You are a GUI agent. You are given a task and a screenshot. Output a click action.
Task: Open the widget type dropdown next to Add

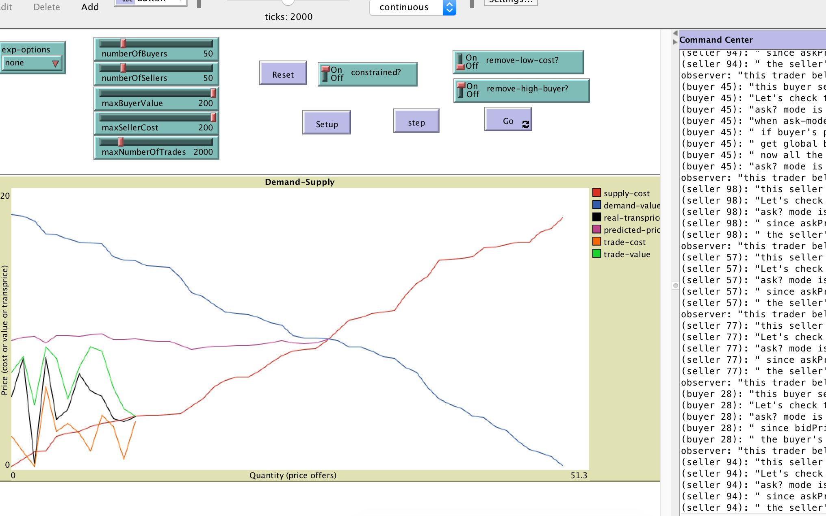pos(151,2)
